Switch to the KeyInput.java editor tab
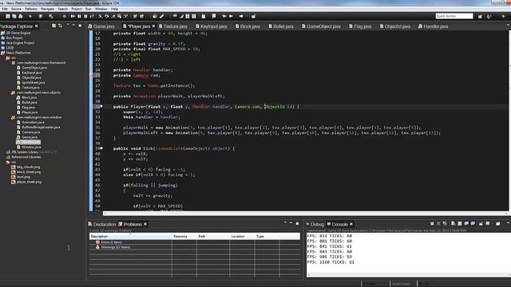 tap(211, 26)
